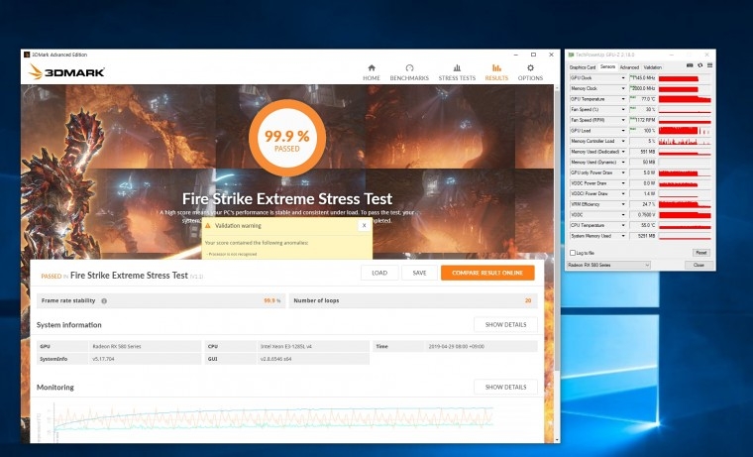Click the Frame rate stability info icon

[x=104, y=300]
